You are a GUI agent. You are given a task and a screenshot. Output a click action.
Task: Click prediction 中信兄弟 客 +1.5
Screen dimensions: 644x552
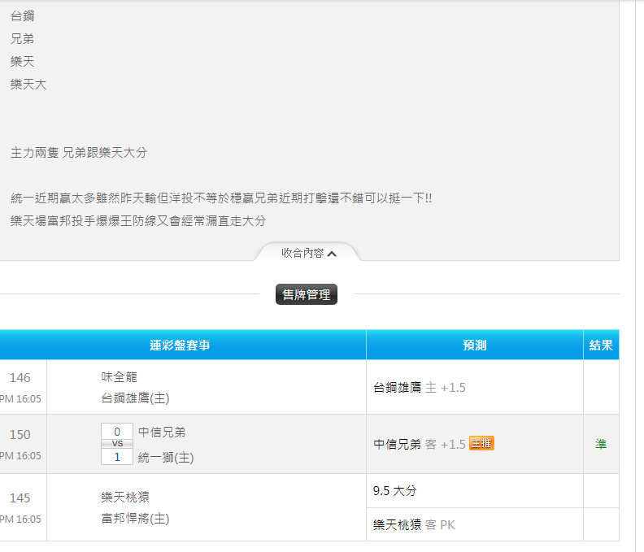[x=420, y=444]
